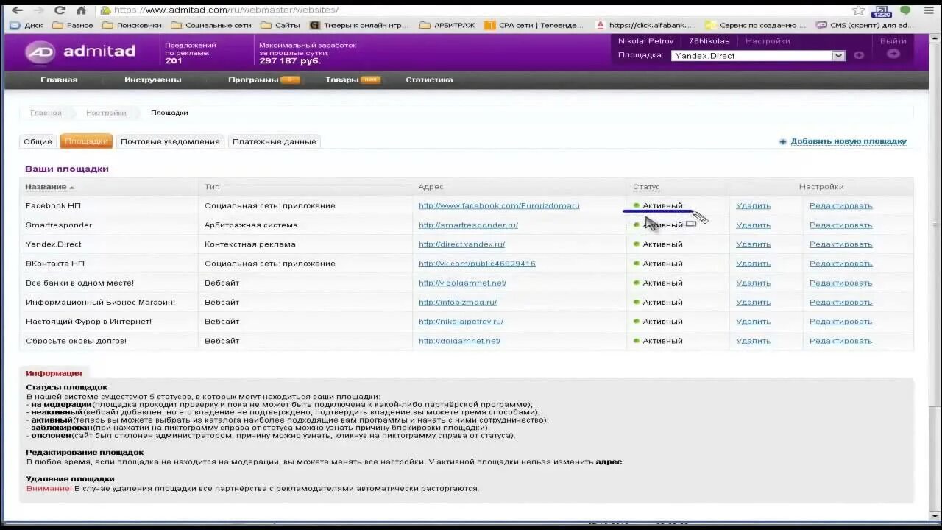Click Выйти logout link
The height and width of the screenshot is (530, 942).
pos(893,41)
